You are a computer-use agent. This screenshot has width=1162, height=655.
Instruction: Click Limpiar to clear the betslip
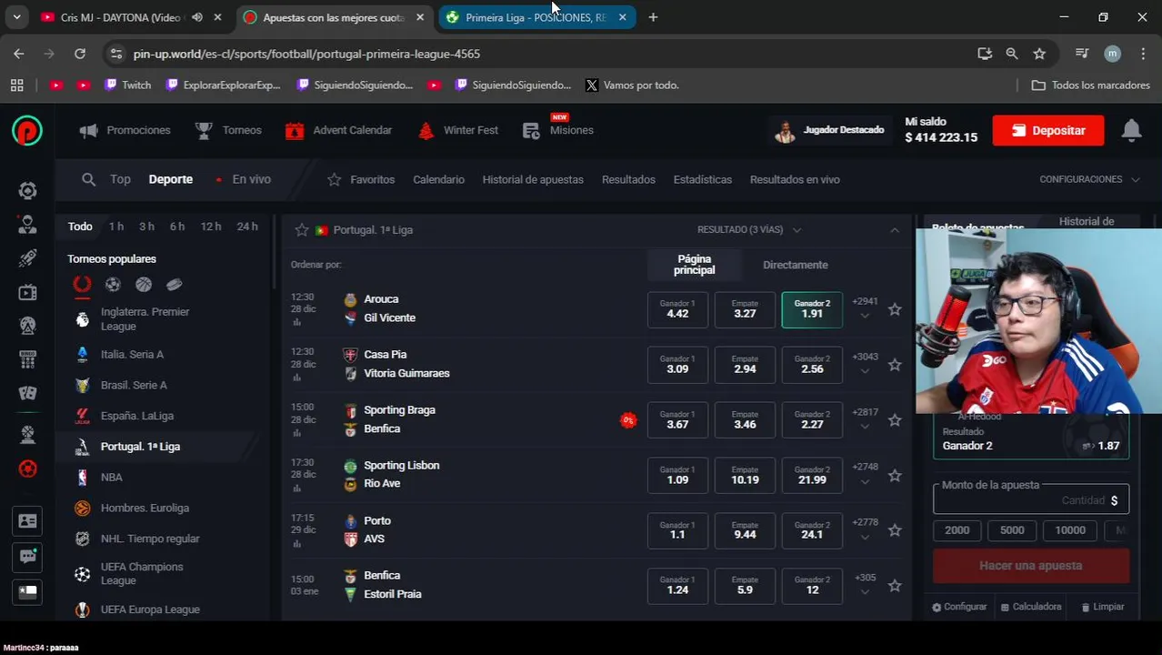coord(1103,607)
